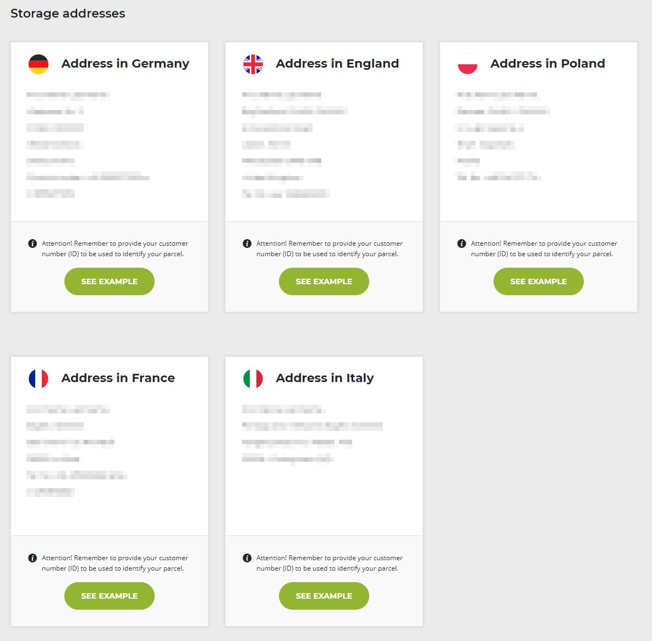Click the info icon in England card
Screen dimensions: 652x641
click(247, 244)
